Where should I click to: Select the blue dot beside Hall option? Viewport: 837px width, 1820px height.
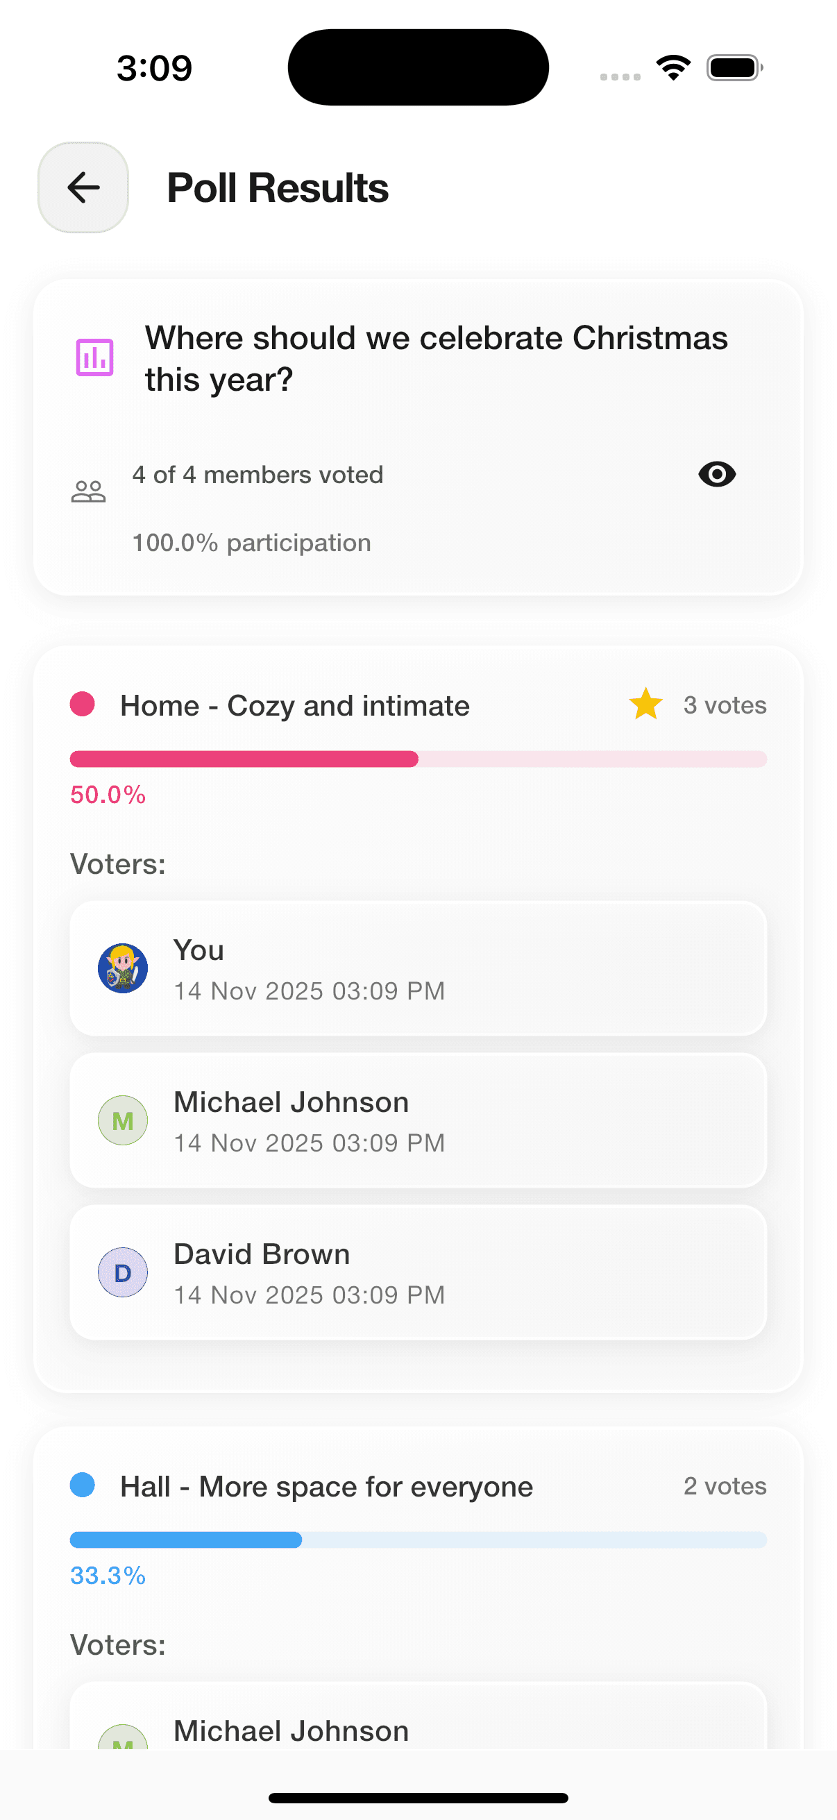(83, 1485)
